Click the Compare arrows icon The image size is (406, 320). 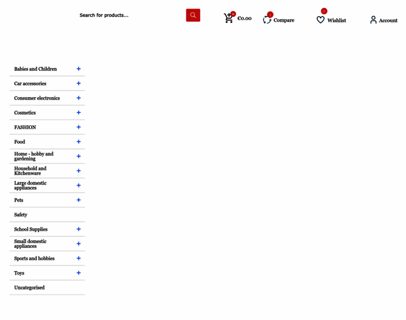[267, 20]
